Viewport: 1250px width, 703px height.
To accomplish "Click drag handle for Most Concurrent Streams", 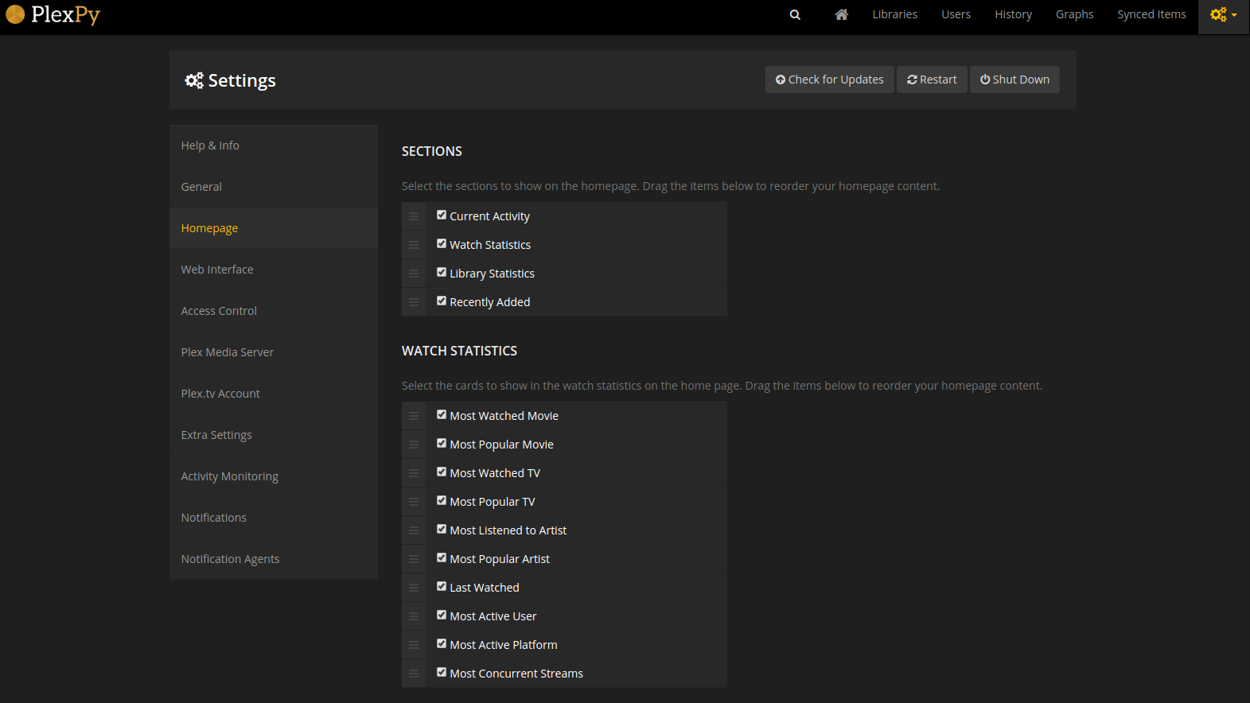I will 414,674.
